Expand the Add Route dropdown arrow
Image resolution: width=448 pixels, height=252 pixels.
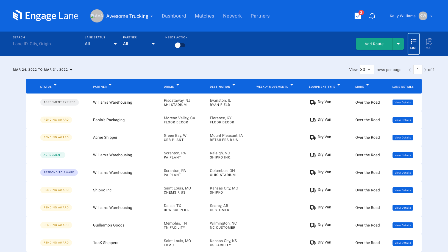click(398, 44)
